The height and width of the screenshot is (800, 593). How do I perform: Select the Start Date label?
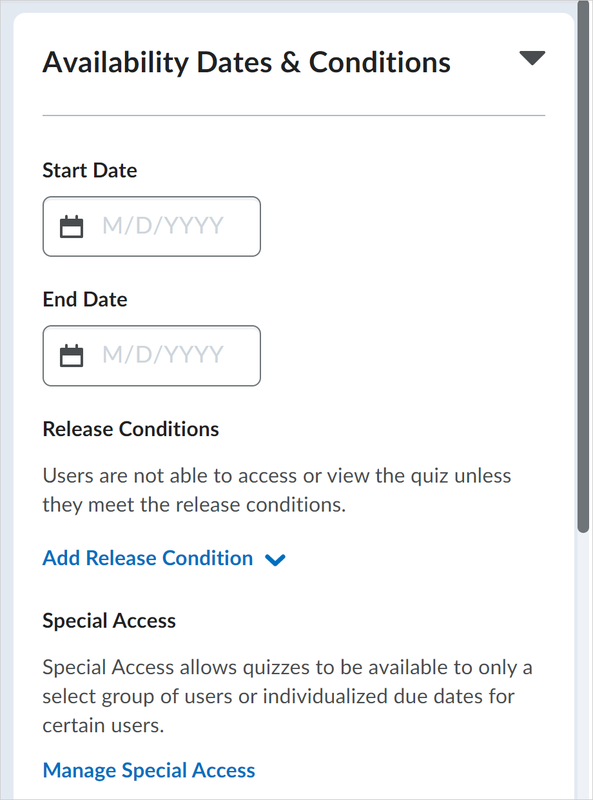point(90,170)
